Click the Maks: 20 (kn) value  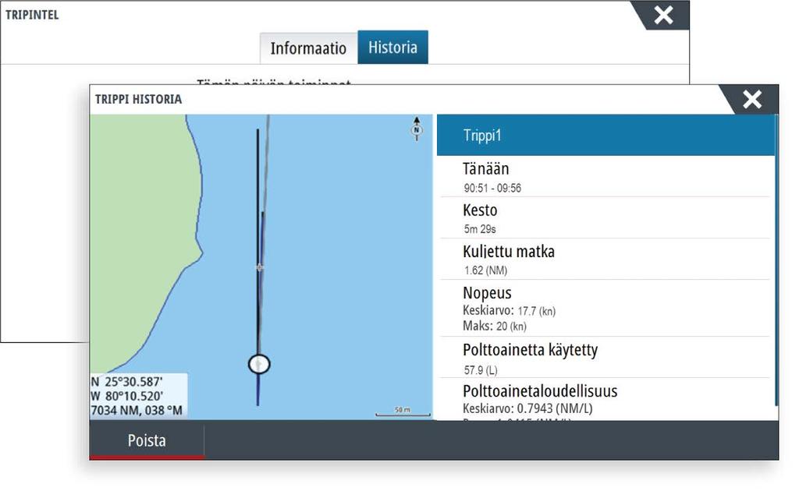(495, 326)
